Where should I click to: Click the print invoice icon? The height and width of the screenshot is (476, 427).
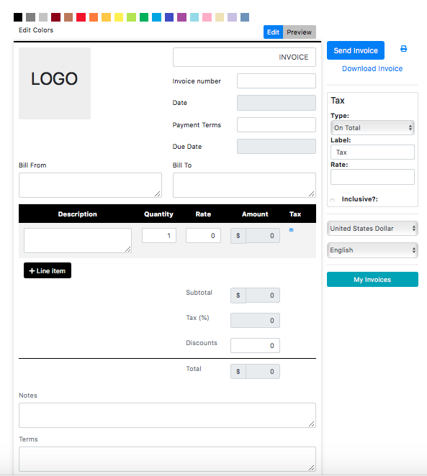click(403, 49)
